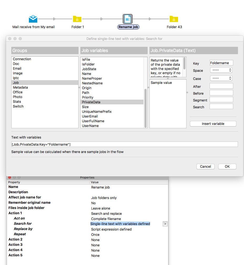Select the Action 1 property row
The height and width of the screenshot is (265, 244).
tap(15, 213)
